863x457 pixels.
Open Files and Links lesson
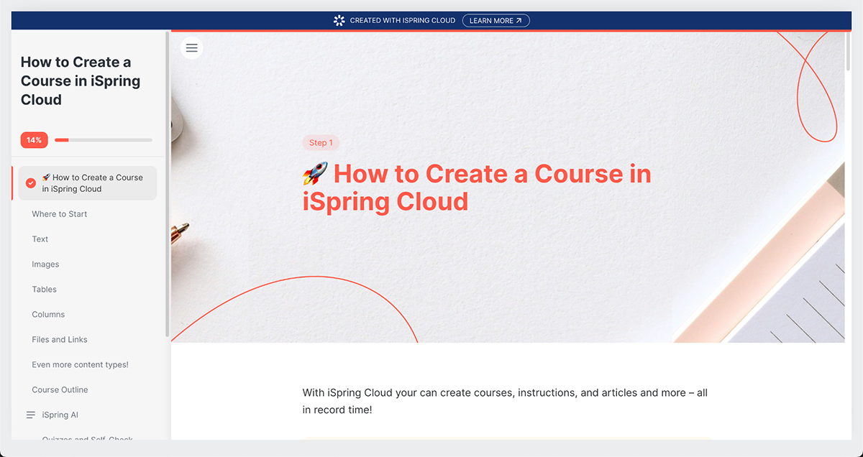tap(60, 340)
